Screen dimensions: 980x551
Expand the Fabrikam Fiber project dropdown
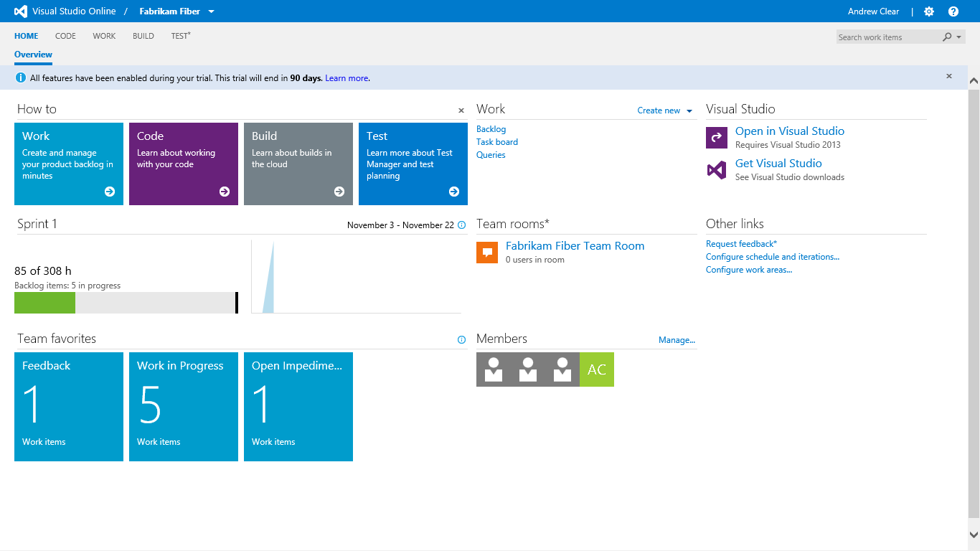click(x=211, y=11)
